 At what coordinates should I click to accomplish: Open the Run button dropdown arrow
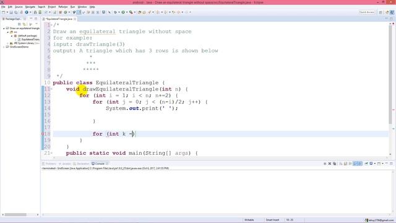[x=127, y=12]
